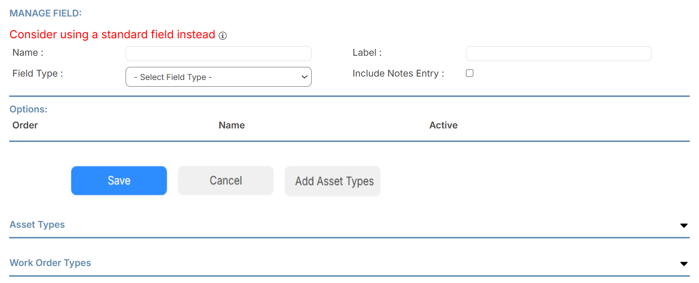Click the info icon beside the warning text
Image resolution: width=699 pixels, height=283 pixels.
coord(222,35)
